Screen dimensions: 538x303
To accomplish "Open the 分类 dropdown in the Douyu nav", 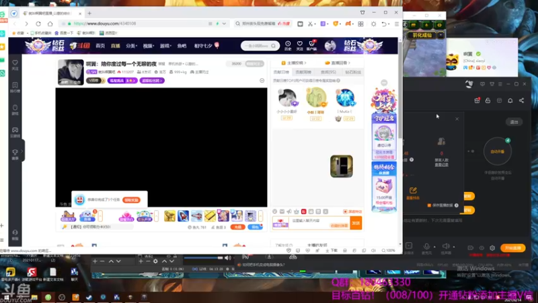I will pos(131,46).
